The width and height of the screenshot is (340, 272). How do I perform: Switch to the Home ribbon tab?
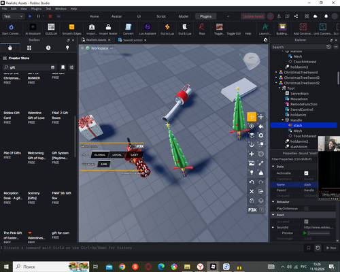(x=94, y=16)
